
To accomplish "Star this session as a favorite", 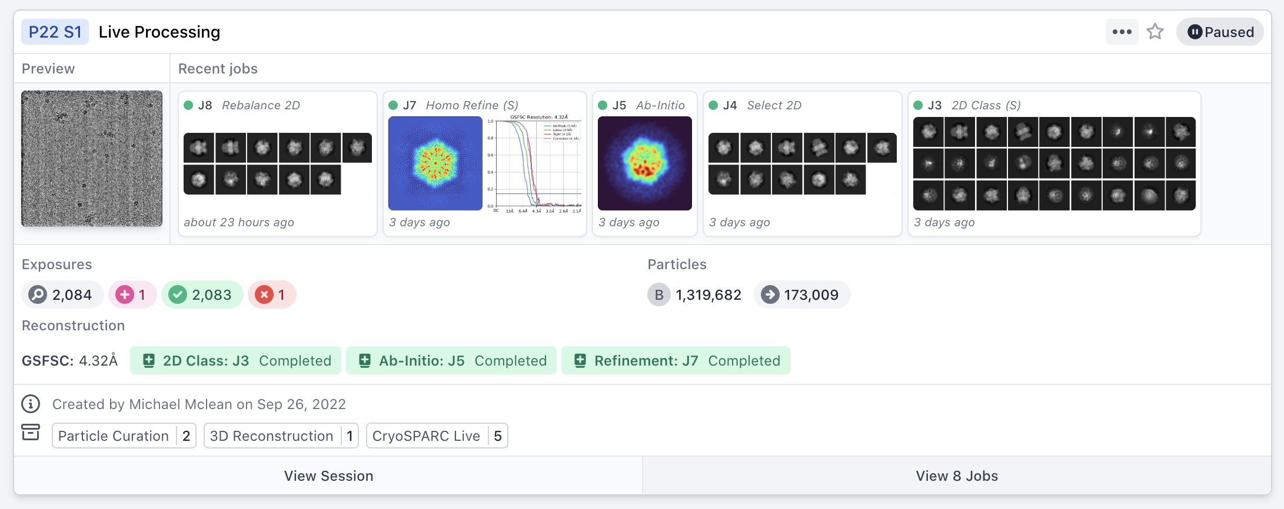I will coord(1155,32).
